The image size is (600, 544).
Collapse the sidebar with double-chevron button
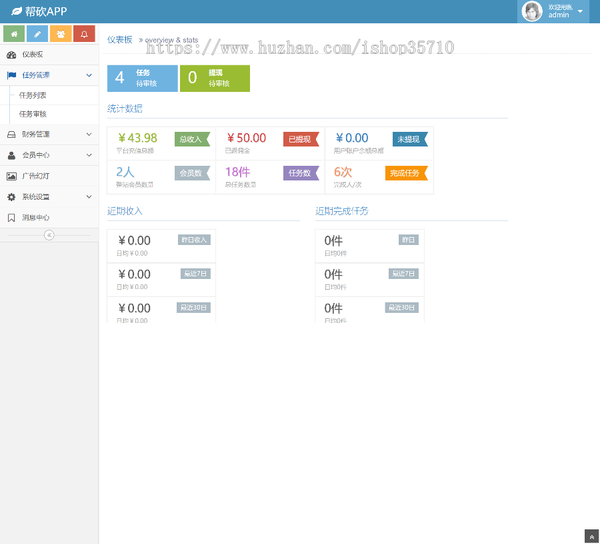pyautogui.click(x=49, y=235)
